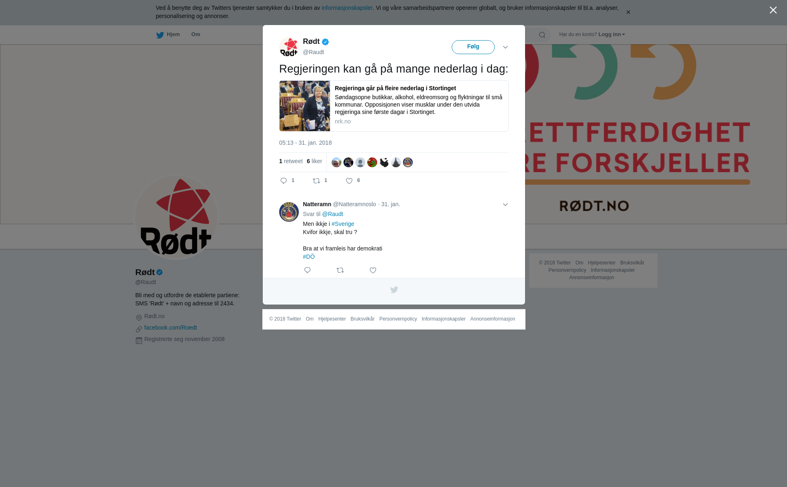This screenshot has width=787, height=487.
Task: Dismiss the cookie notice banner
Action: click(x=628, y=12)
